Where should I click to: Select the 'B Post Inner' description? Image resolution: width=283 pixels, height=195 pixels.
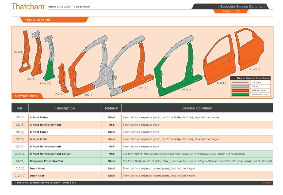(x=39, y=132)
